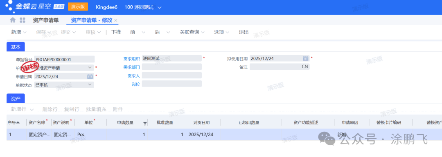Expand the 保存 dropdown arrow
The width and height of the screenshot is (442, 157).
50,32
